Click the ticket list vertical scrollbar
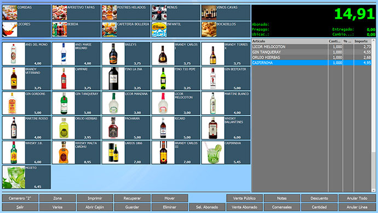 tap(374, 115)
